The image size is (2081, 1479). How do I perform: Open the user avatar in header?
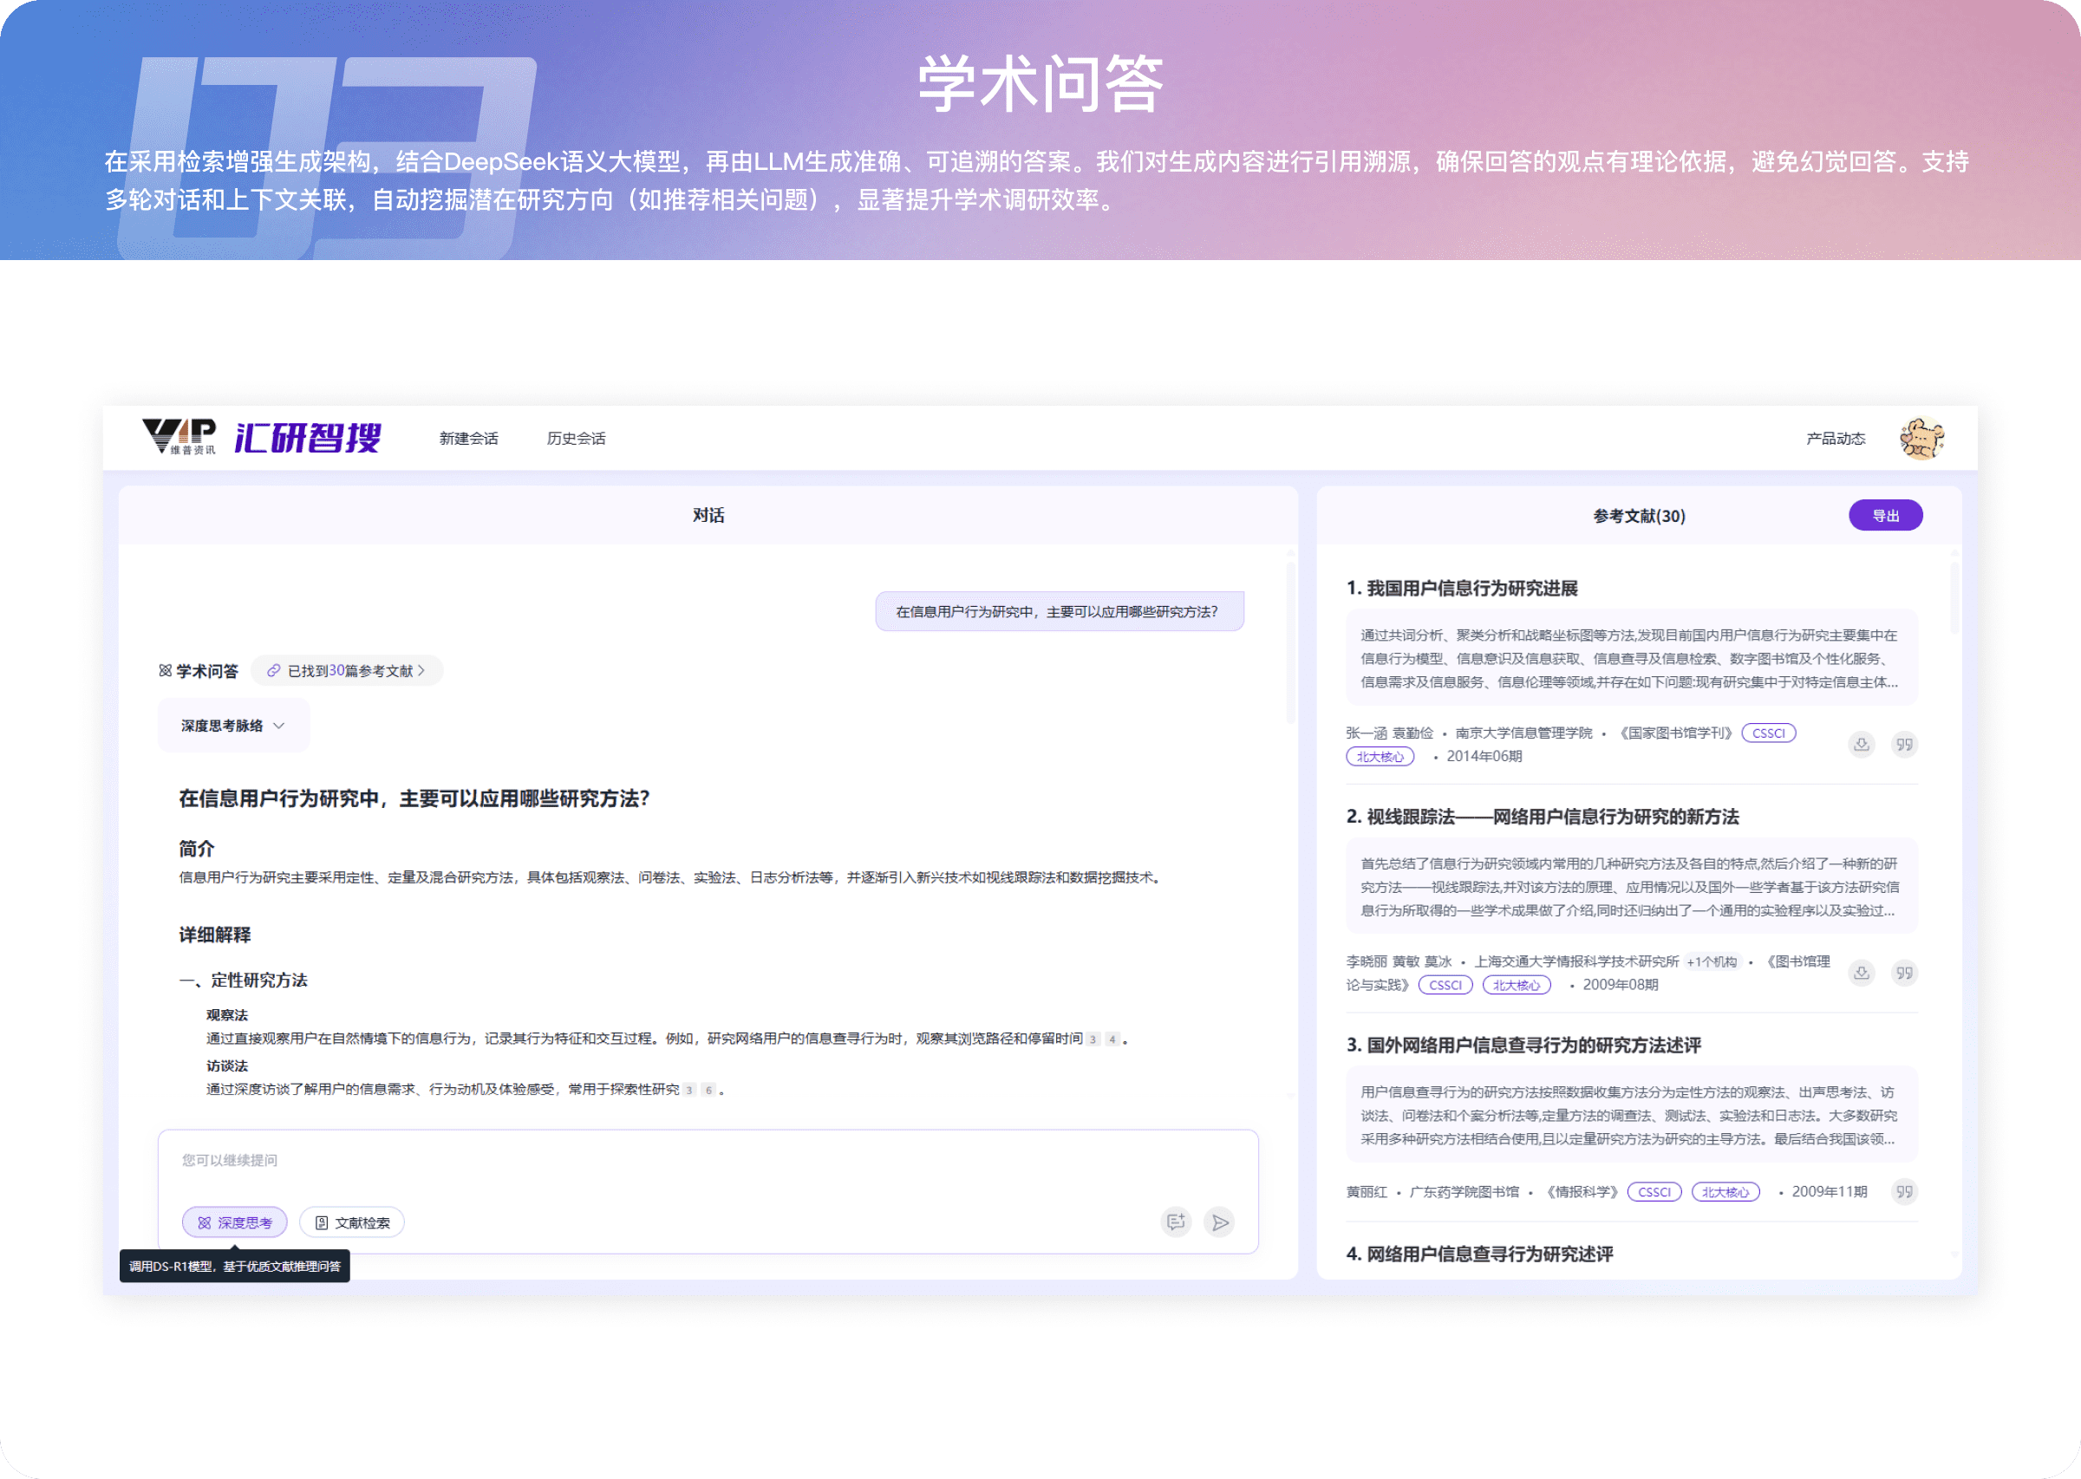click(x=1921, y=438)
